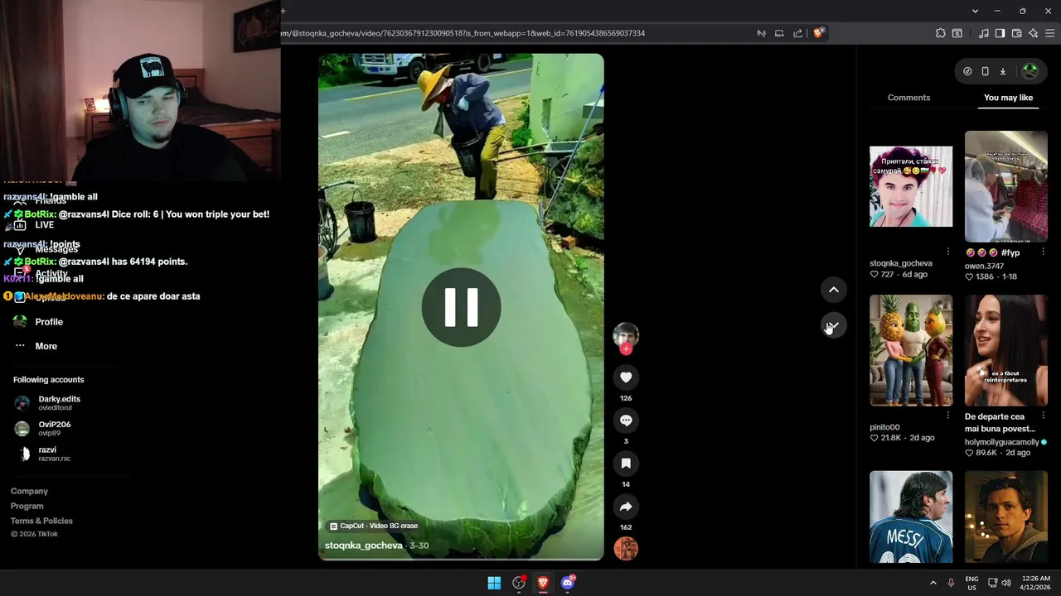Open the "De departe cea mai buna povest..." title

[x=1000, y=422]
